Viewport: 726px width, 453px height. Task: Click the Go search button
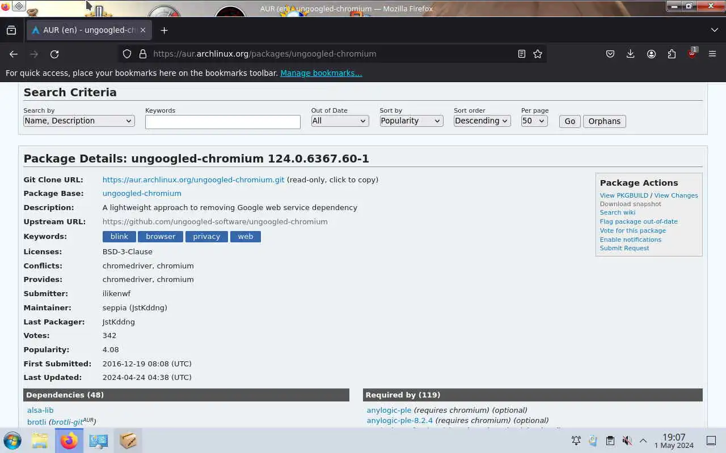[x=569, y=121]
